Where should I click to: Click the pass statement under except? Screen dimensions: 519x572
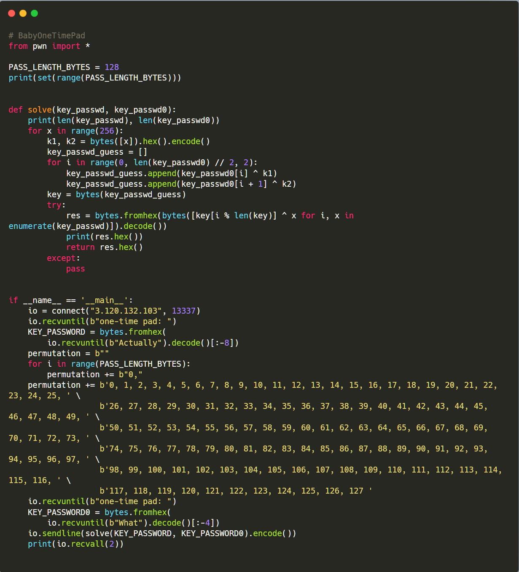[75, 269]
